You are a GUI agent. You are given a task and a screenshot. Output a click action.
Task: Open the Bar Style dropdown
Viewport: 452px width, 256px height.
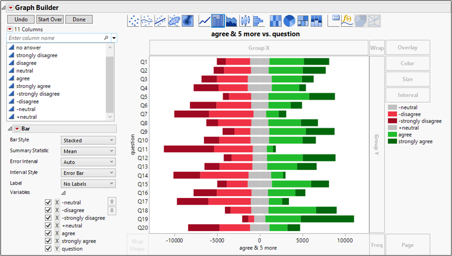(x=88, y=140)
